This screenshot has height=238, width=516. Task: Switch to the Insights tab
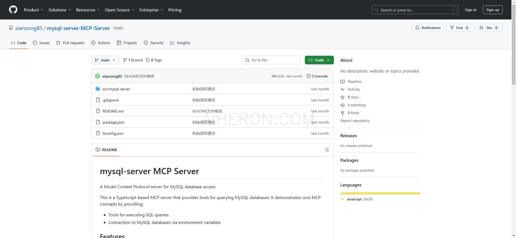(180, 43)
